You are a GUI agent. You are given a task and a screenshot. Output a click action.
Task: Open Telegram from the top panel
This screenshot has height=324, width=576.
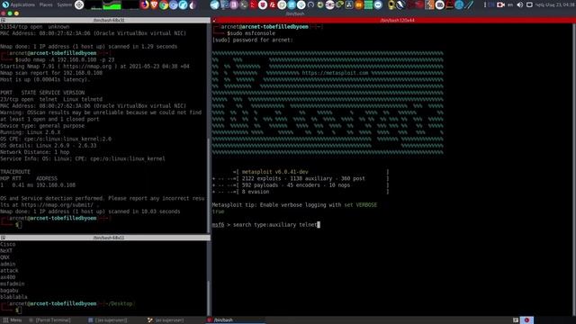[x=215, y=4]
